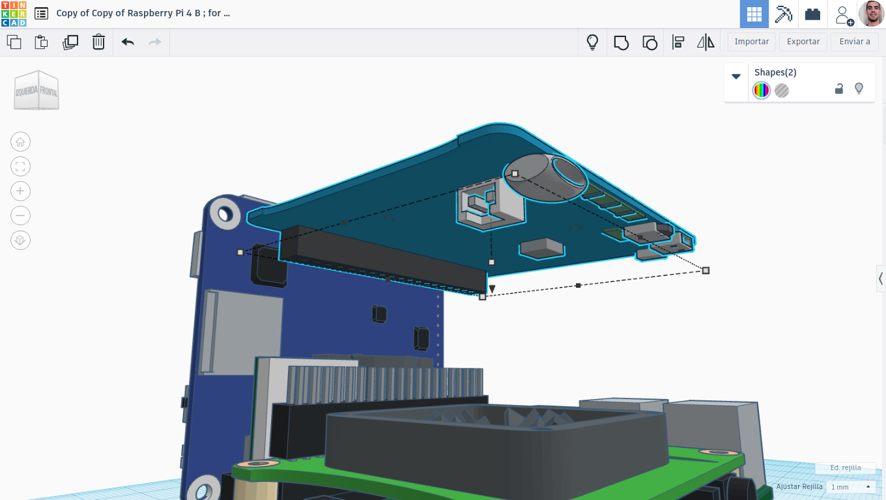Open the Ajustar Rejilla 1 mm dropdown
886x500 pixels.
click(851, 487)
